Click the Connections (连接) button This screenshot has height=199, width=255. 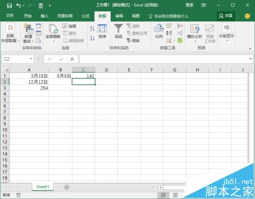(69, 26)
